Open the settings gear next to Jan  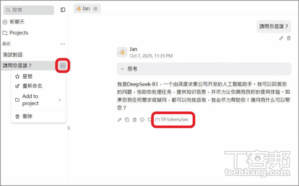(x=96, y=9)
